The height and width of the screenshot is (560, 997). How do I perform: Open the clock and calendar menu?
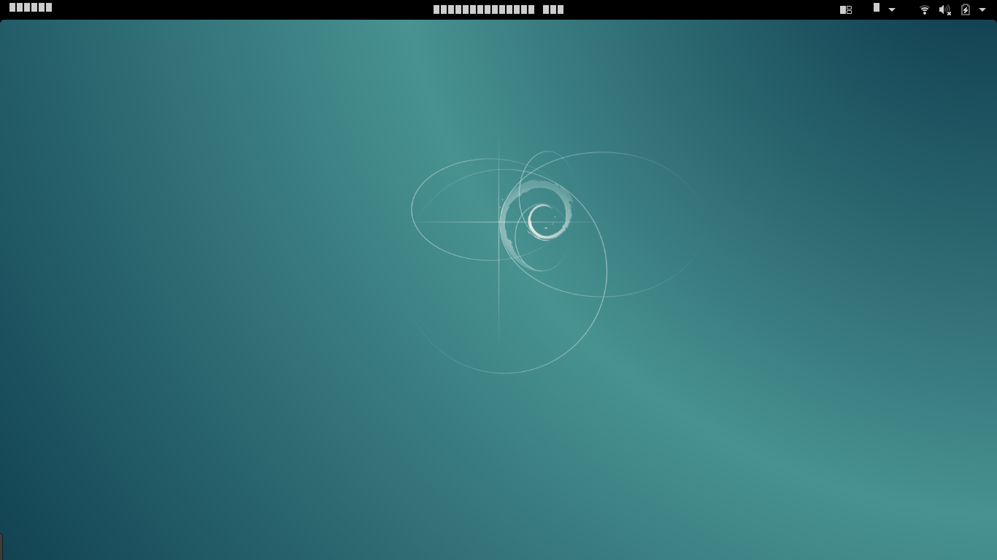tap(498, 9)
